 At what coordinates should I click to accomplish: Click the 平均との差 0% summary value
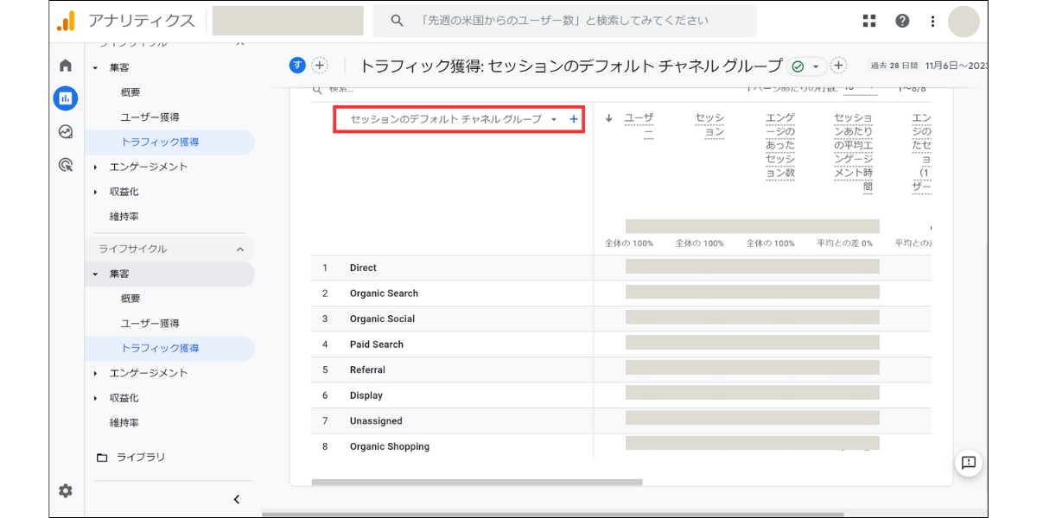(845, 243)
